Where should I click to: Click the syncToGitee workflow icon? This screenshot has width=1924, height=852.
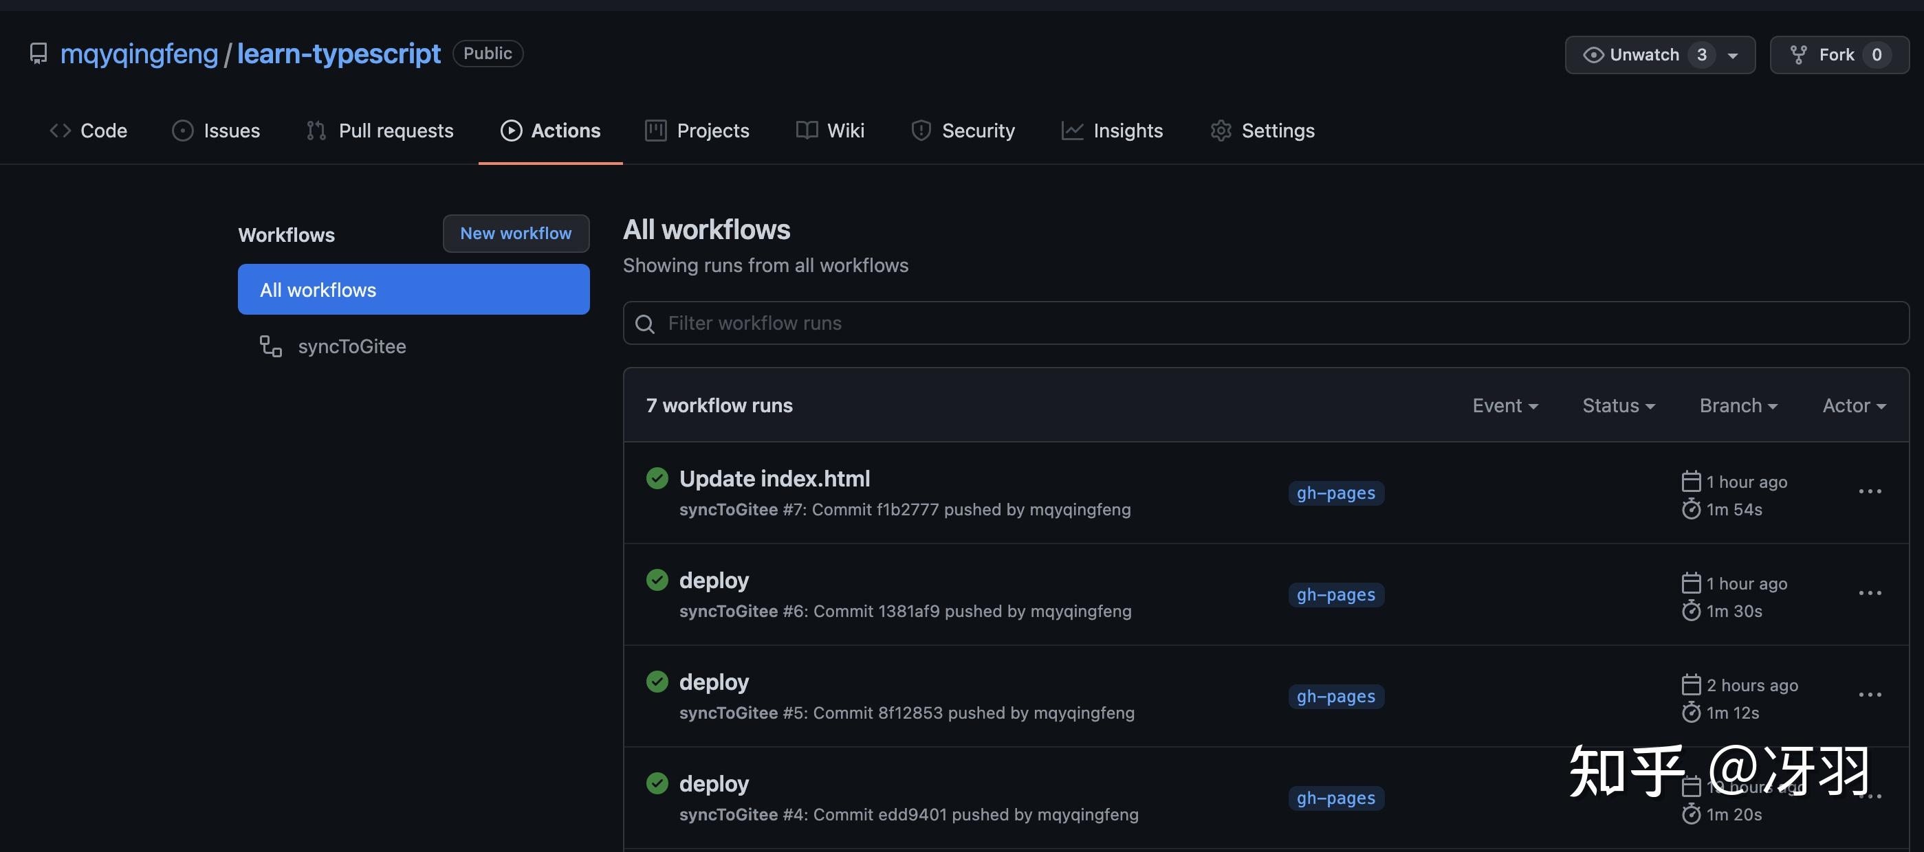pyautogui.click(x=270, y=346)
